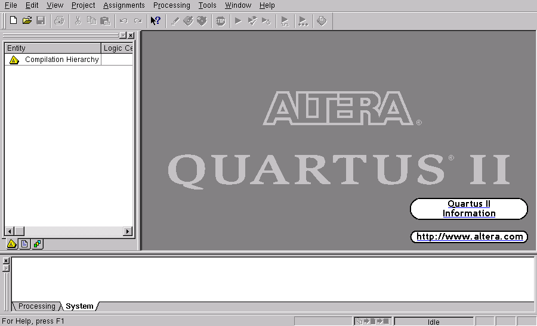The height and width of the screenshot is (326, 537).
Task: Open the Edit menu
Action: [32, 5]
